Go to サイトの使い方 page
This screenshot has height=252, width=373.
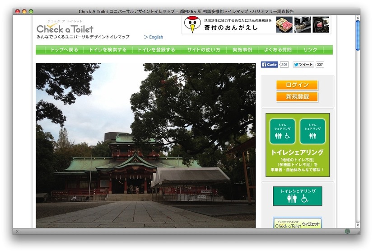(x=204, y=50)
